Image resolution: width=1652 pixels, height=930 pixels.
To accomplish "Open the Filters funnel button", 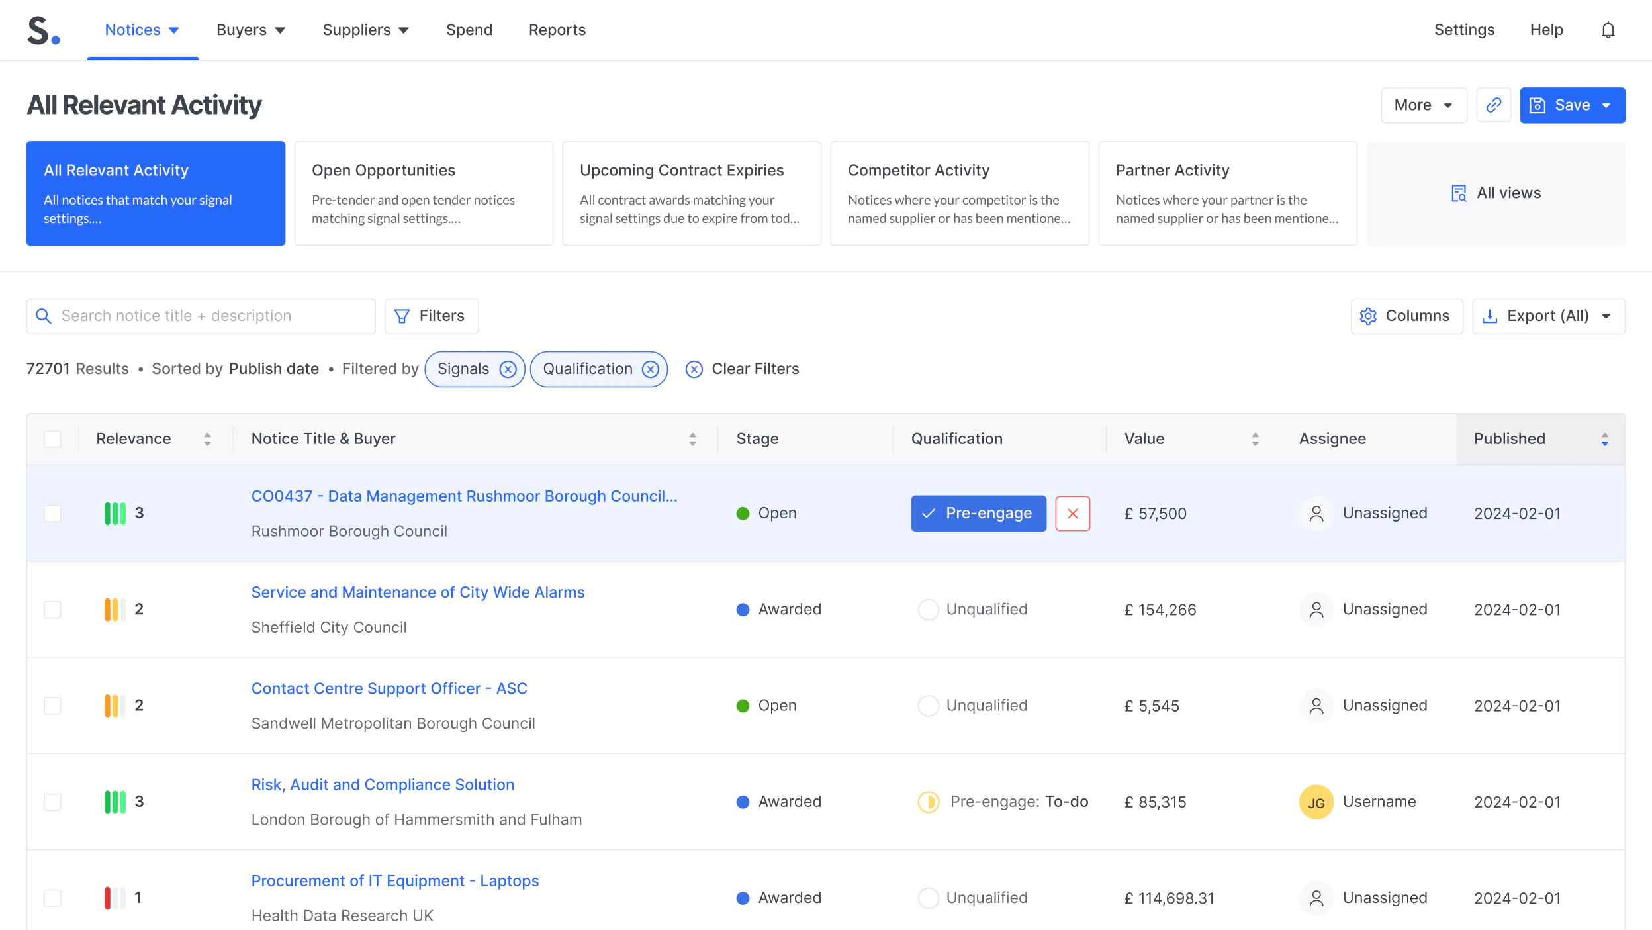I will tap(431, 316).
